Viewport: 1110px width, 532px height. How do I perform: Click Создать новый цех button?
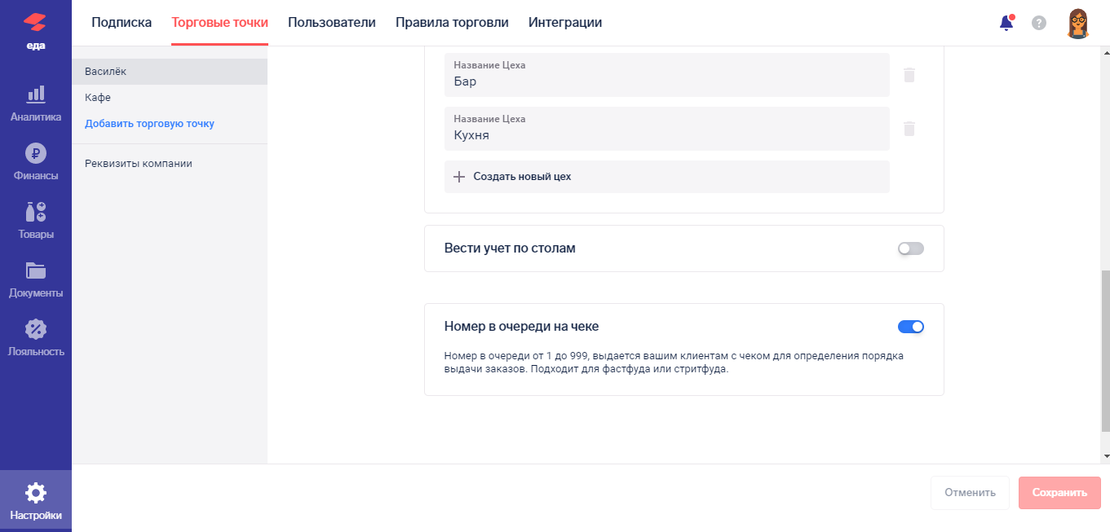667,177
